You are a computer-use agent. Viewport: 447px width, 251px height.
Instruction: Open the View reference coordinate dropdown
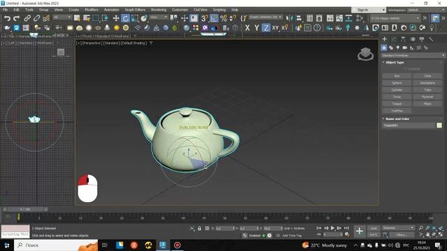point(159,17)
